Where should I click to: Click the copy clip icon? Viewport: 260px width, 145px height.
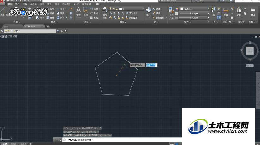point(245,14)
